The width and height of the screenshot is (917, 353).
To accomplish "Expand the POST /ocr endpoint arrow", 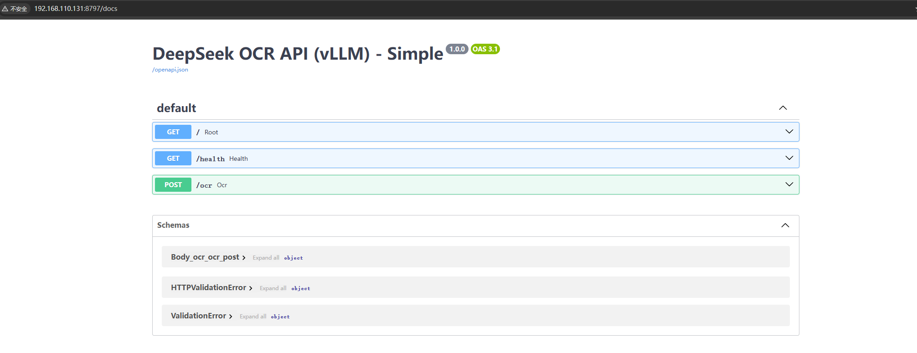I will click(789, 184).
